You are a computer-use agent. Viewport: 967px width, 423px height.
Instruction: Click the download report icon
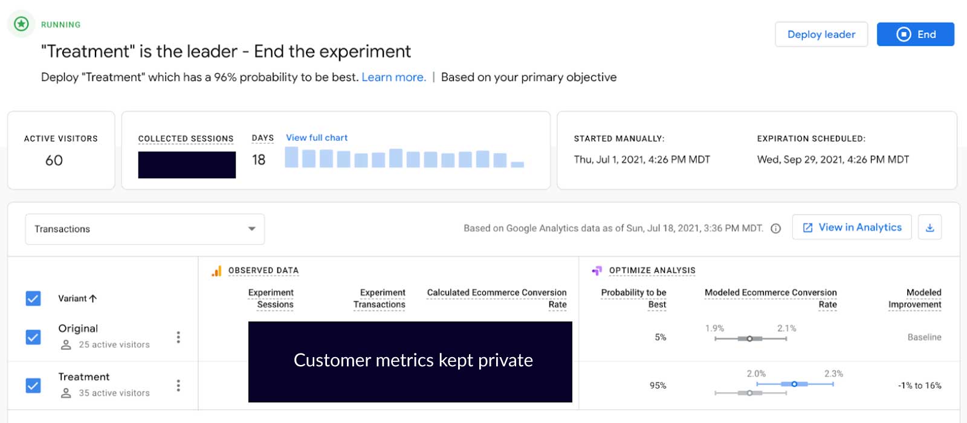[930, 228]
